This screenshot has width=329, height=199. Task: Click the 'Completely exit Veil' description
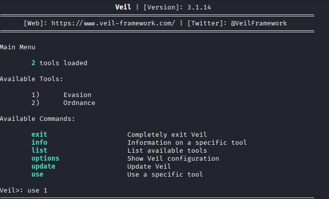click(x=167, y=134)
